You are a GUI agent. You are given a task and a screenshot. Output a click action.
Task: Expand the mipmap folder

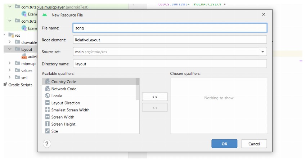pyautogui.click(x=10, y=63)
